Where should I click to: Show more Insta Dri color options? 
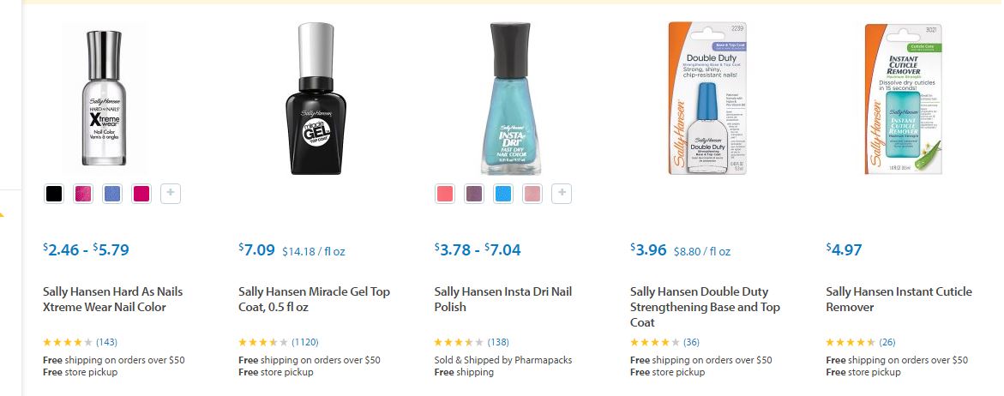pyautogui.click(x=561, y=194)
